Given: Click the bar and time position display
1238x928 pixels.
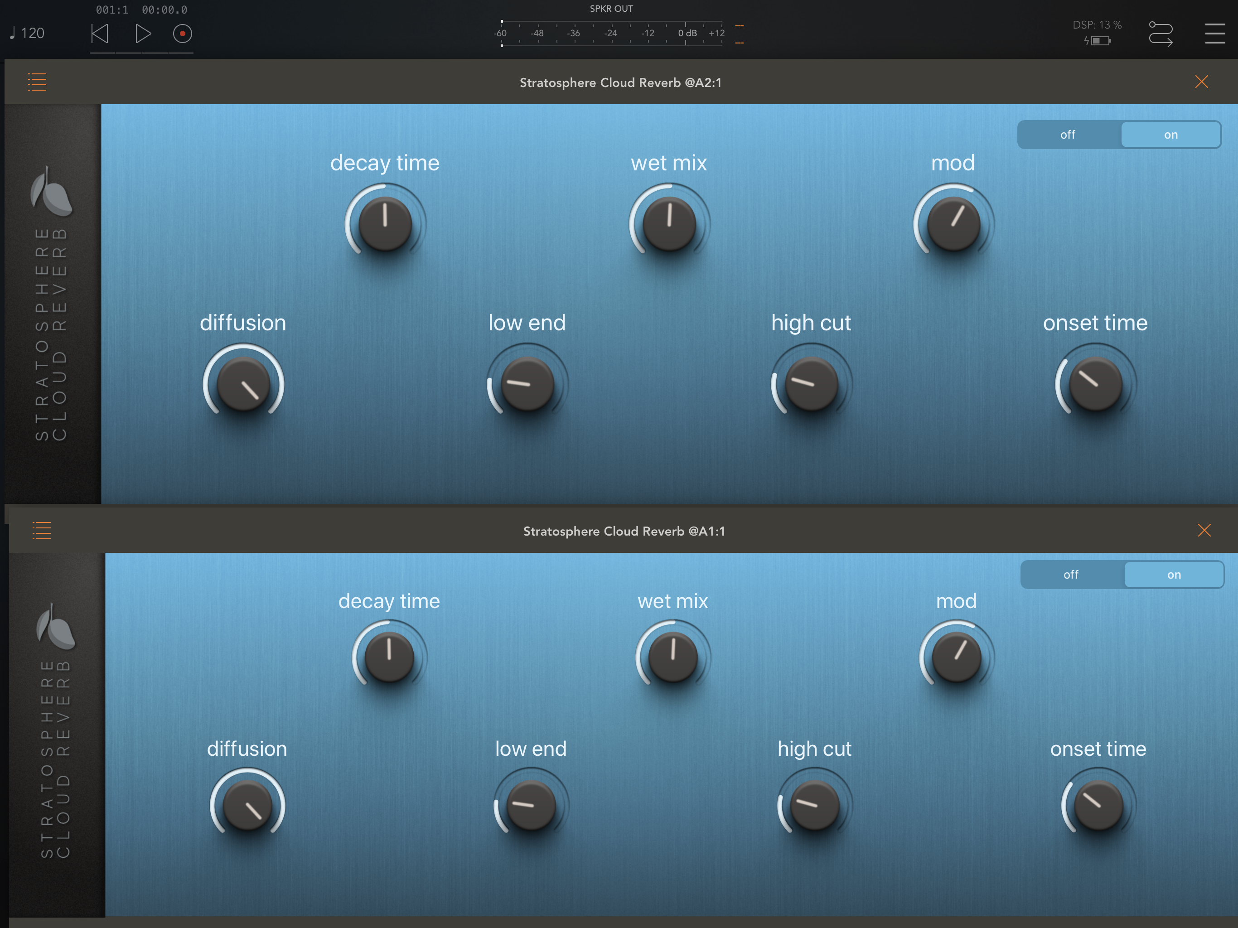Looking at the screenshot, I should [141, 10].
